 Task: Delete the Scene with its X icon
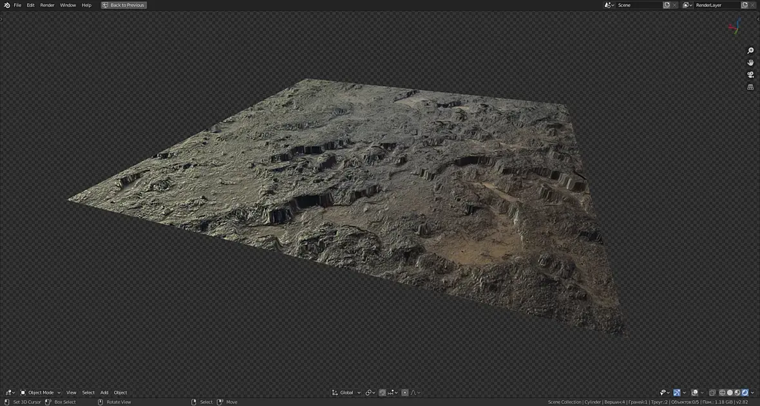point(675,5)
